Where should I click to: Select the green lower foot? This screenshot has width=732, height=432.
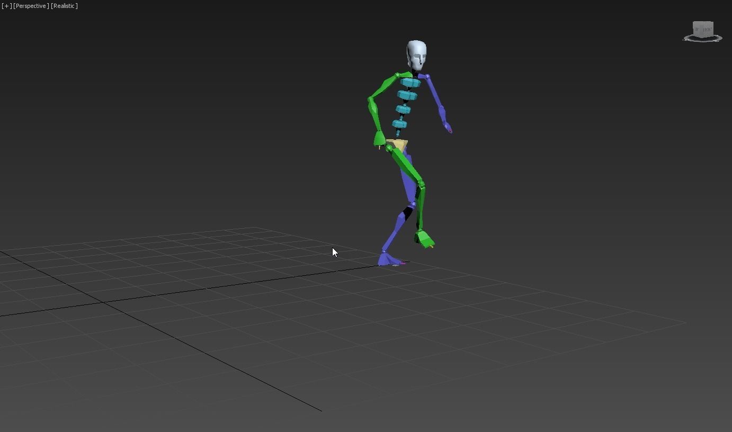coord(425,239)
